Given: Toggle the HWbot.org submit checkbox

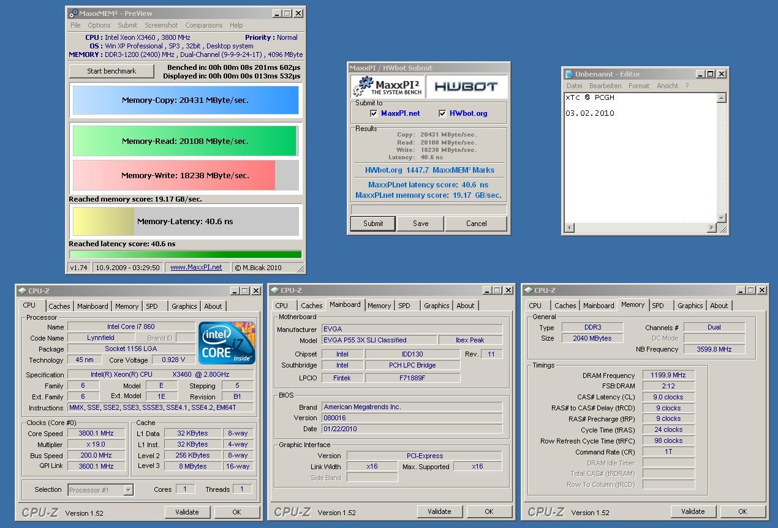Looking at the screenshot, I should [x=443, y=114].
